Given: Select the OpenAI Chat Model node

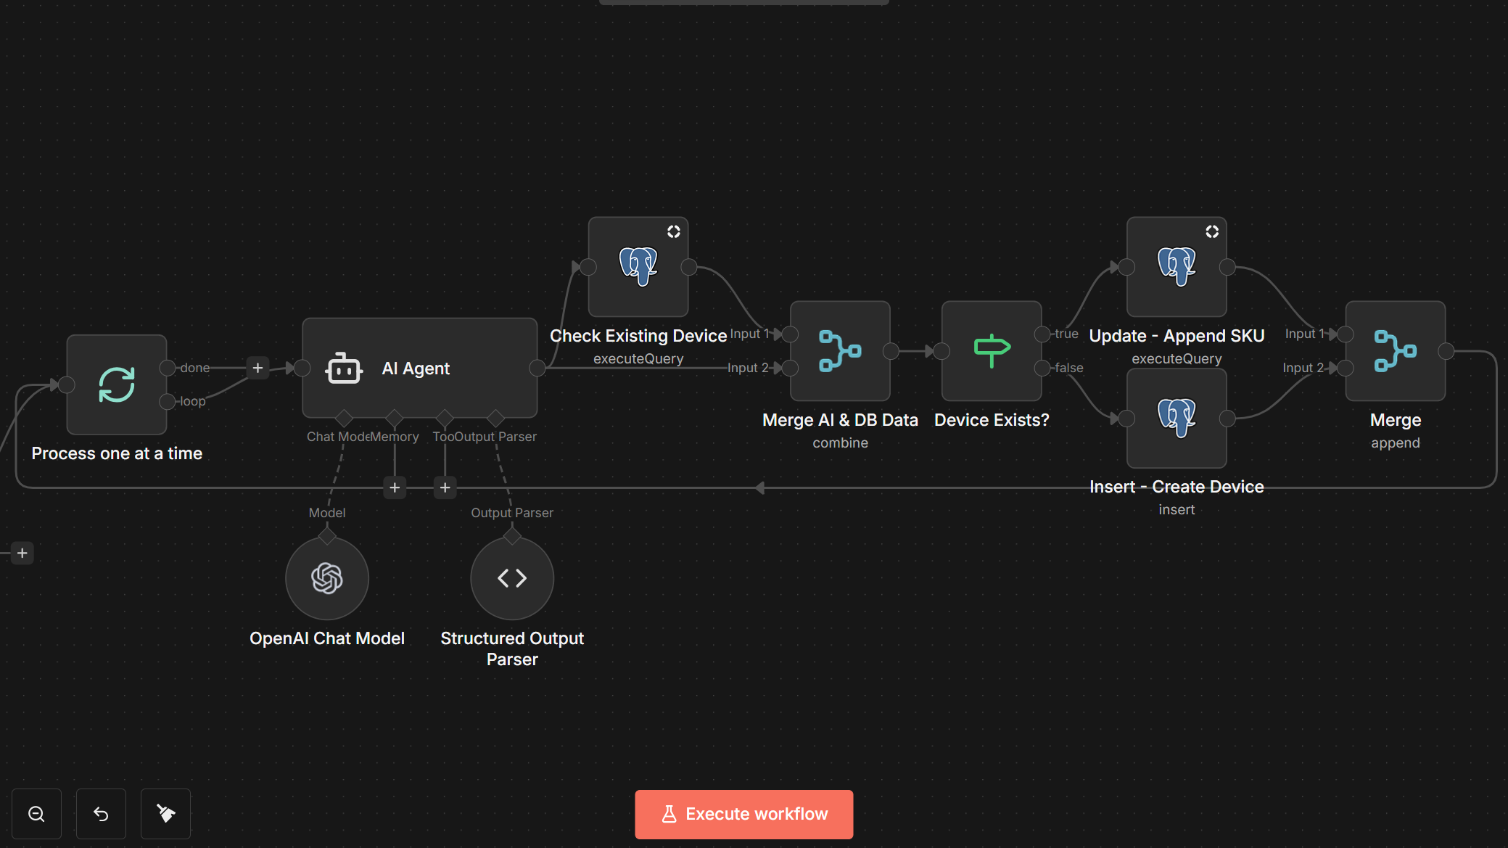Looking at the screenshot, I should coord(327,578).
